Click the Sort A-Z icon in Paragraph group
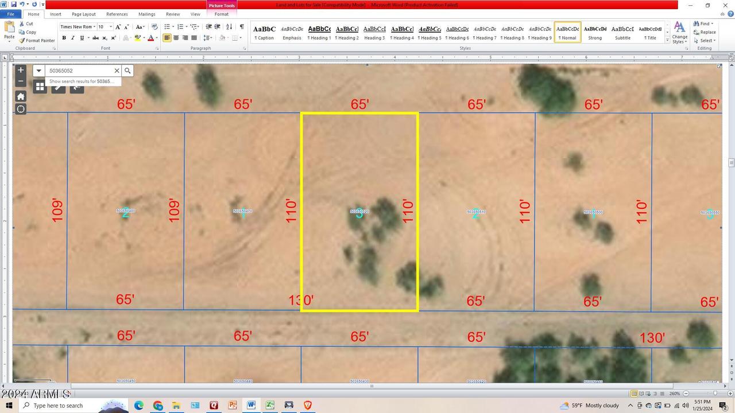This screenshot has width=735, height=413. pos(229,26)
